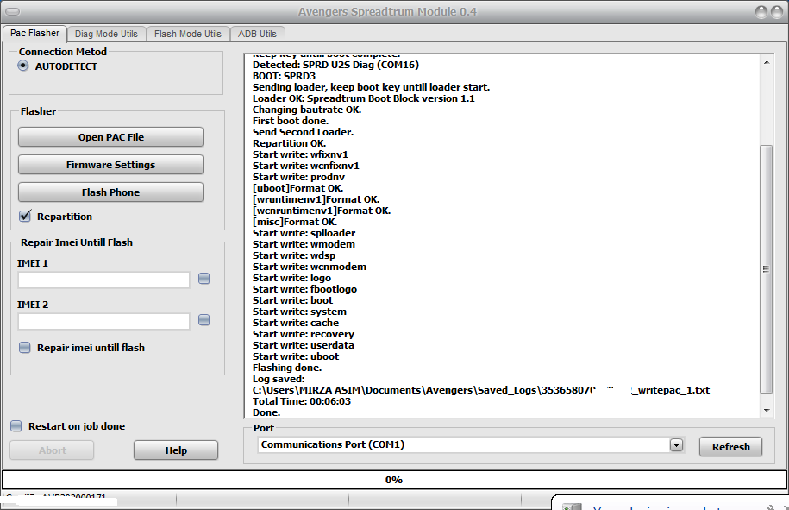Click the 'Start write: userdata' log line

[x=303, y=345]
